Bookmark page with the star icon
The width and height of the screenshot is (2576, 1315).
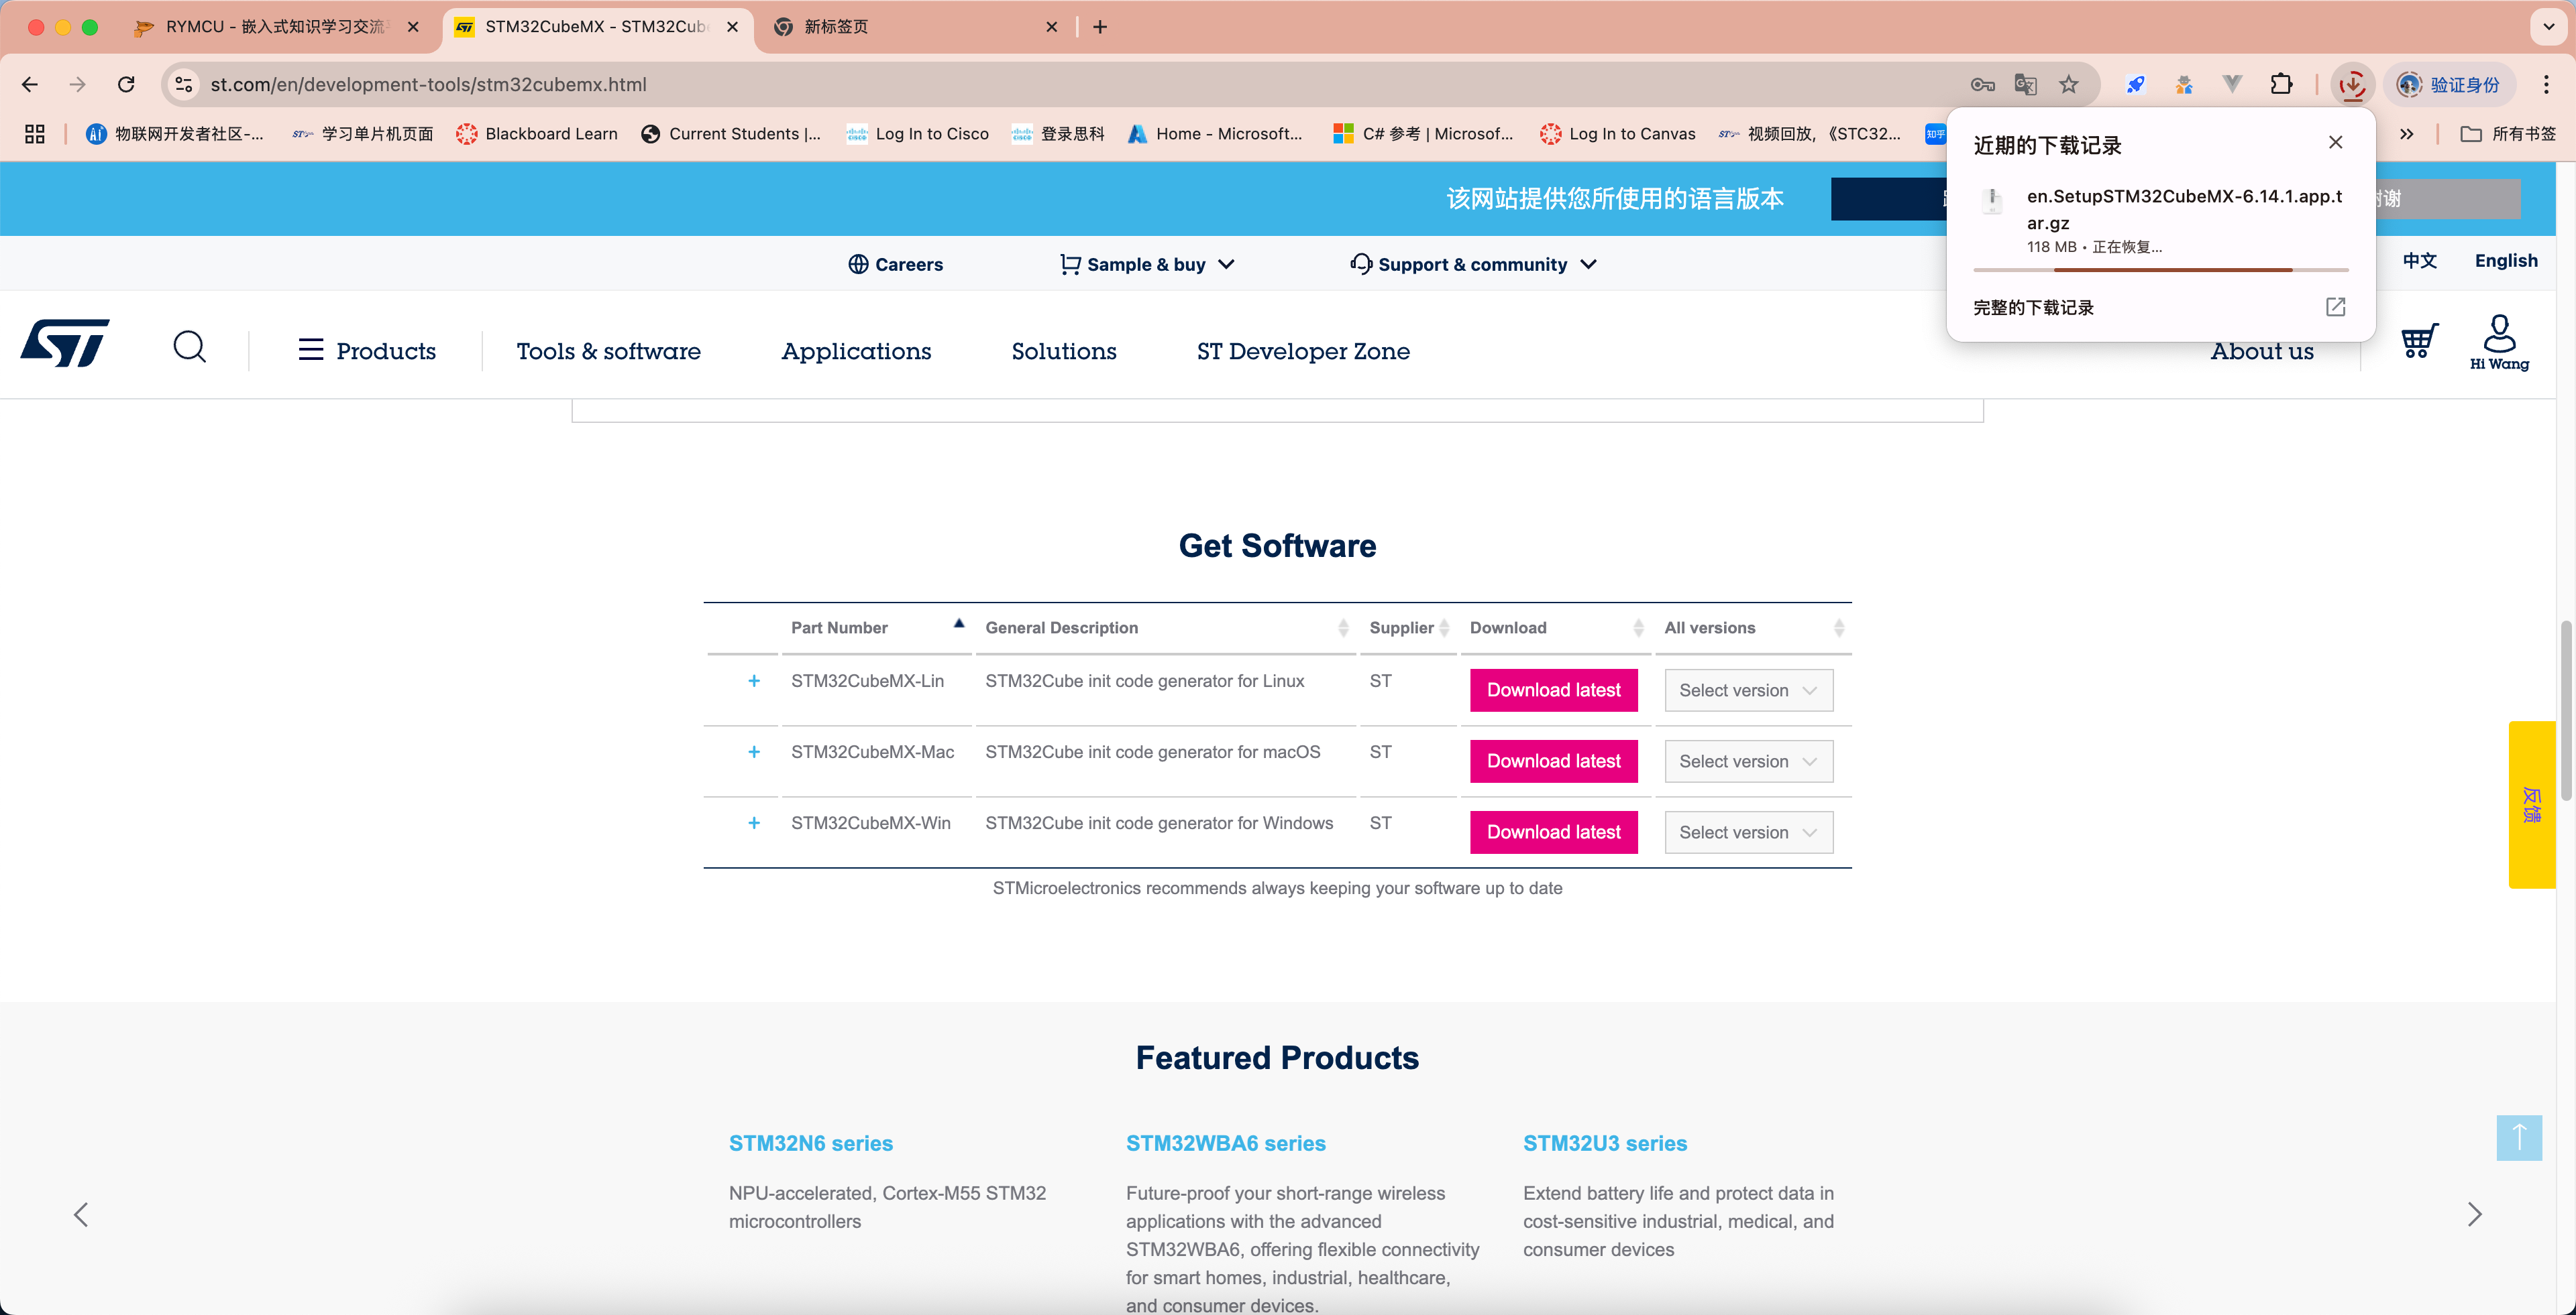[x=2068, y=85]
